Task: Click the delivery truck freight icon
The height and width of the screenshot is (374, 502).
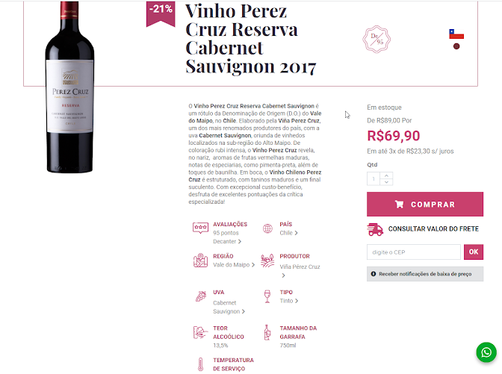Action: point(375,229)
